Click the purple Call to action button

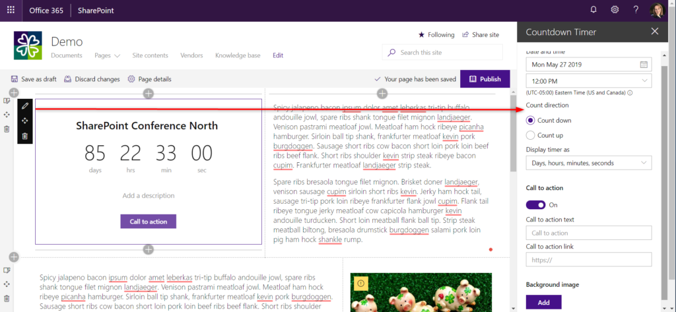pyautogui.click(x=149, y=221)
